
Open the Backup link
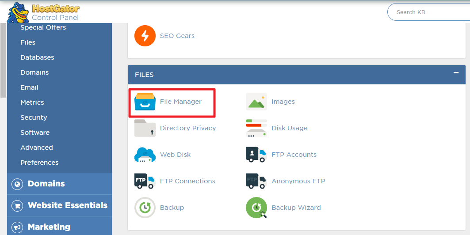pos(172,208)
